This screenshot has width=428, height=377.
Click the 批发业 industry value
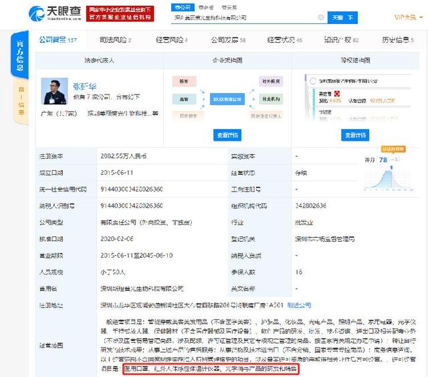click(x=304, y=222)
